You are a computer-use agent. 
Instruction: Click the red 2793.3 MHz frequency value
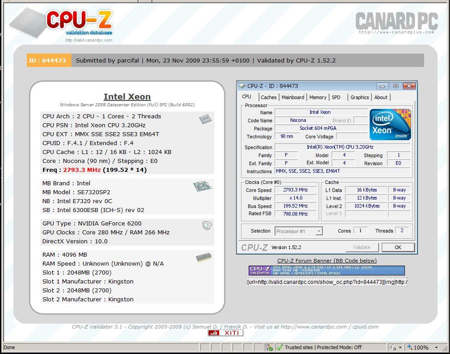(82, 170)
